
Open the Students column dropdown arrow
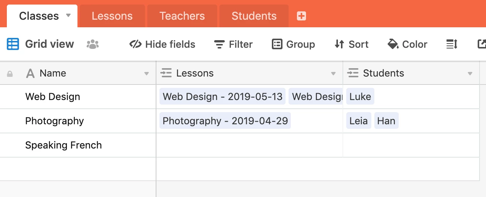[x=470, y=74]
